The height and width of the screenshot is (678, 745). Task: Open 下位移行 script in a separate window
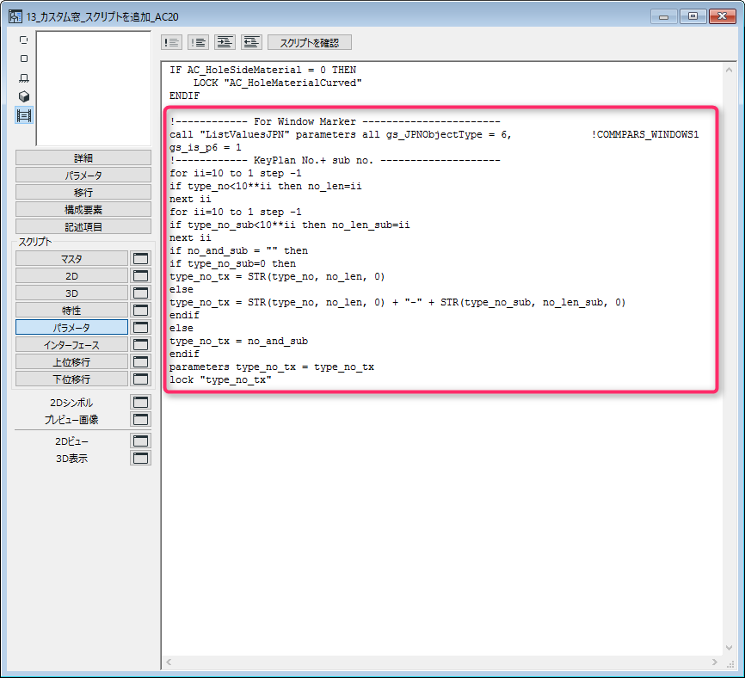[x=140, y=379]
